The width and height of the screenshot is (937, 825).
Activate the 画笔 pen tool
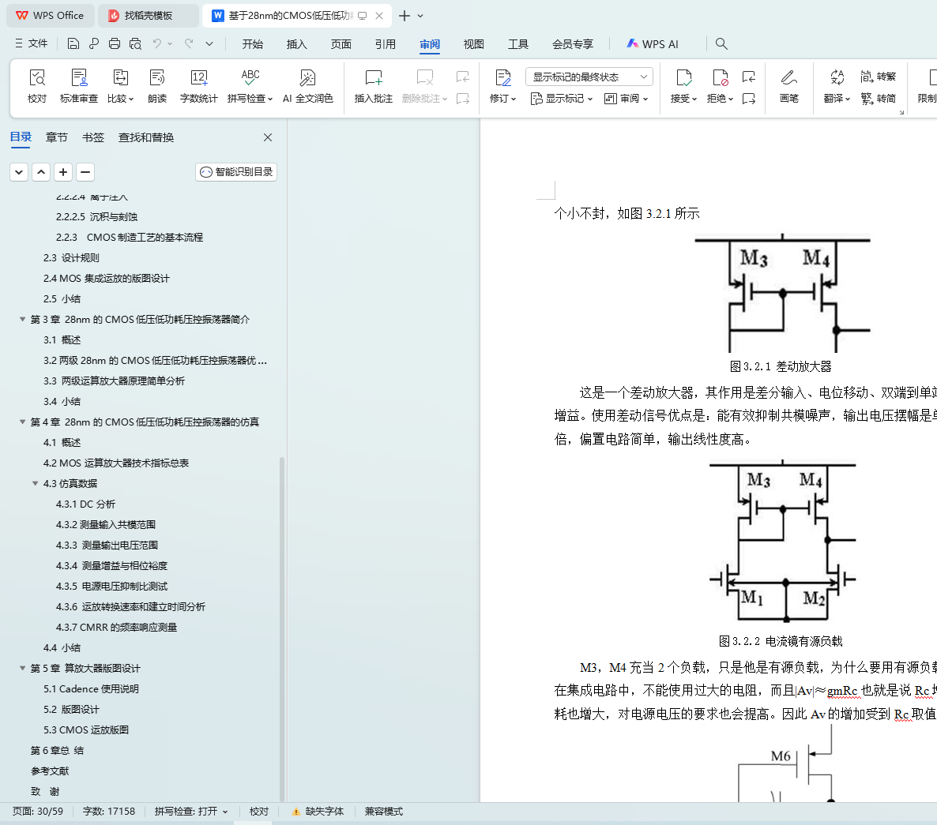click(788, 86)
